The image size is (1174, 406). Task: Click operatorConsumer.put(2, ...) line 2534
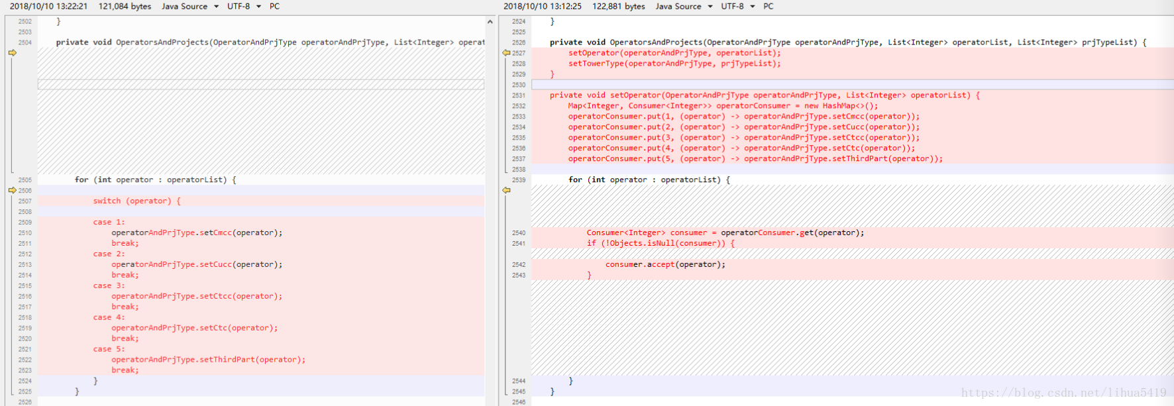(744, 127)
